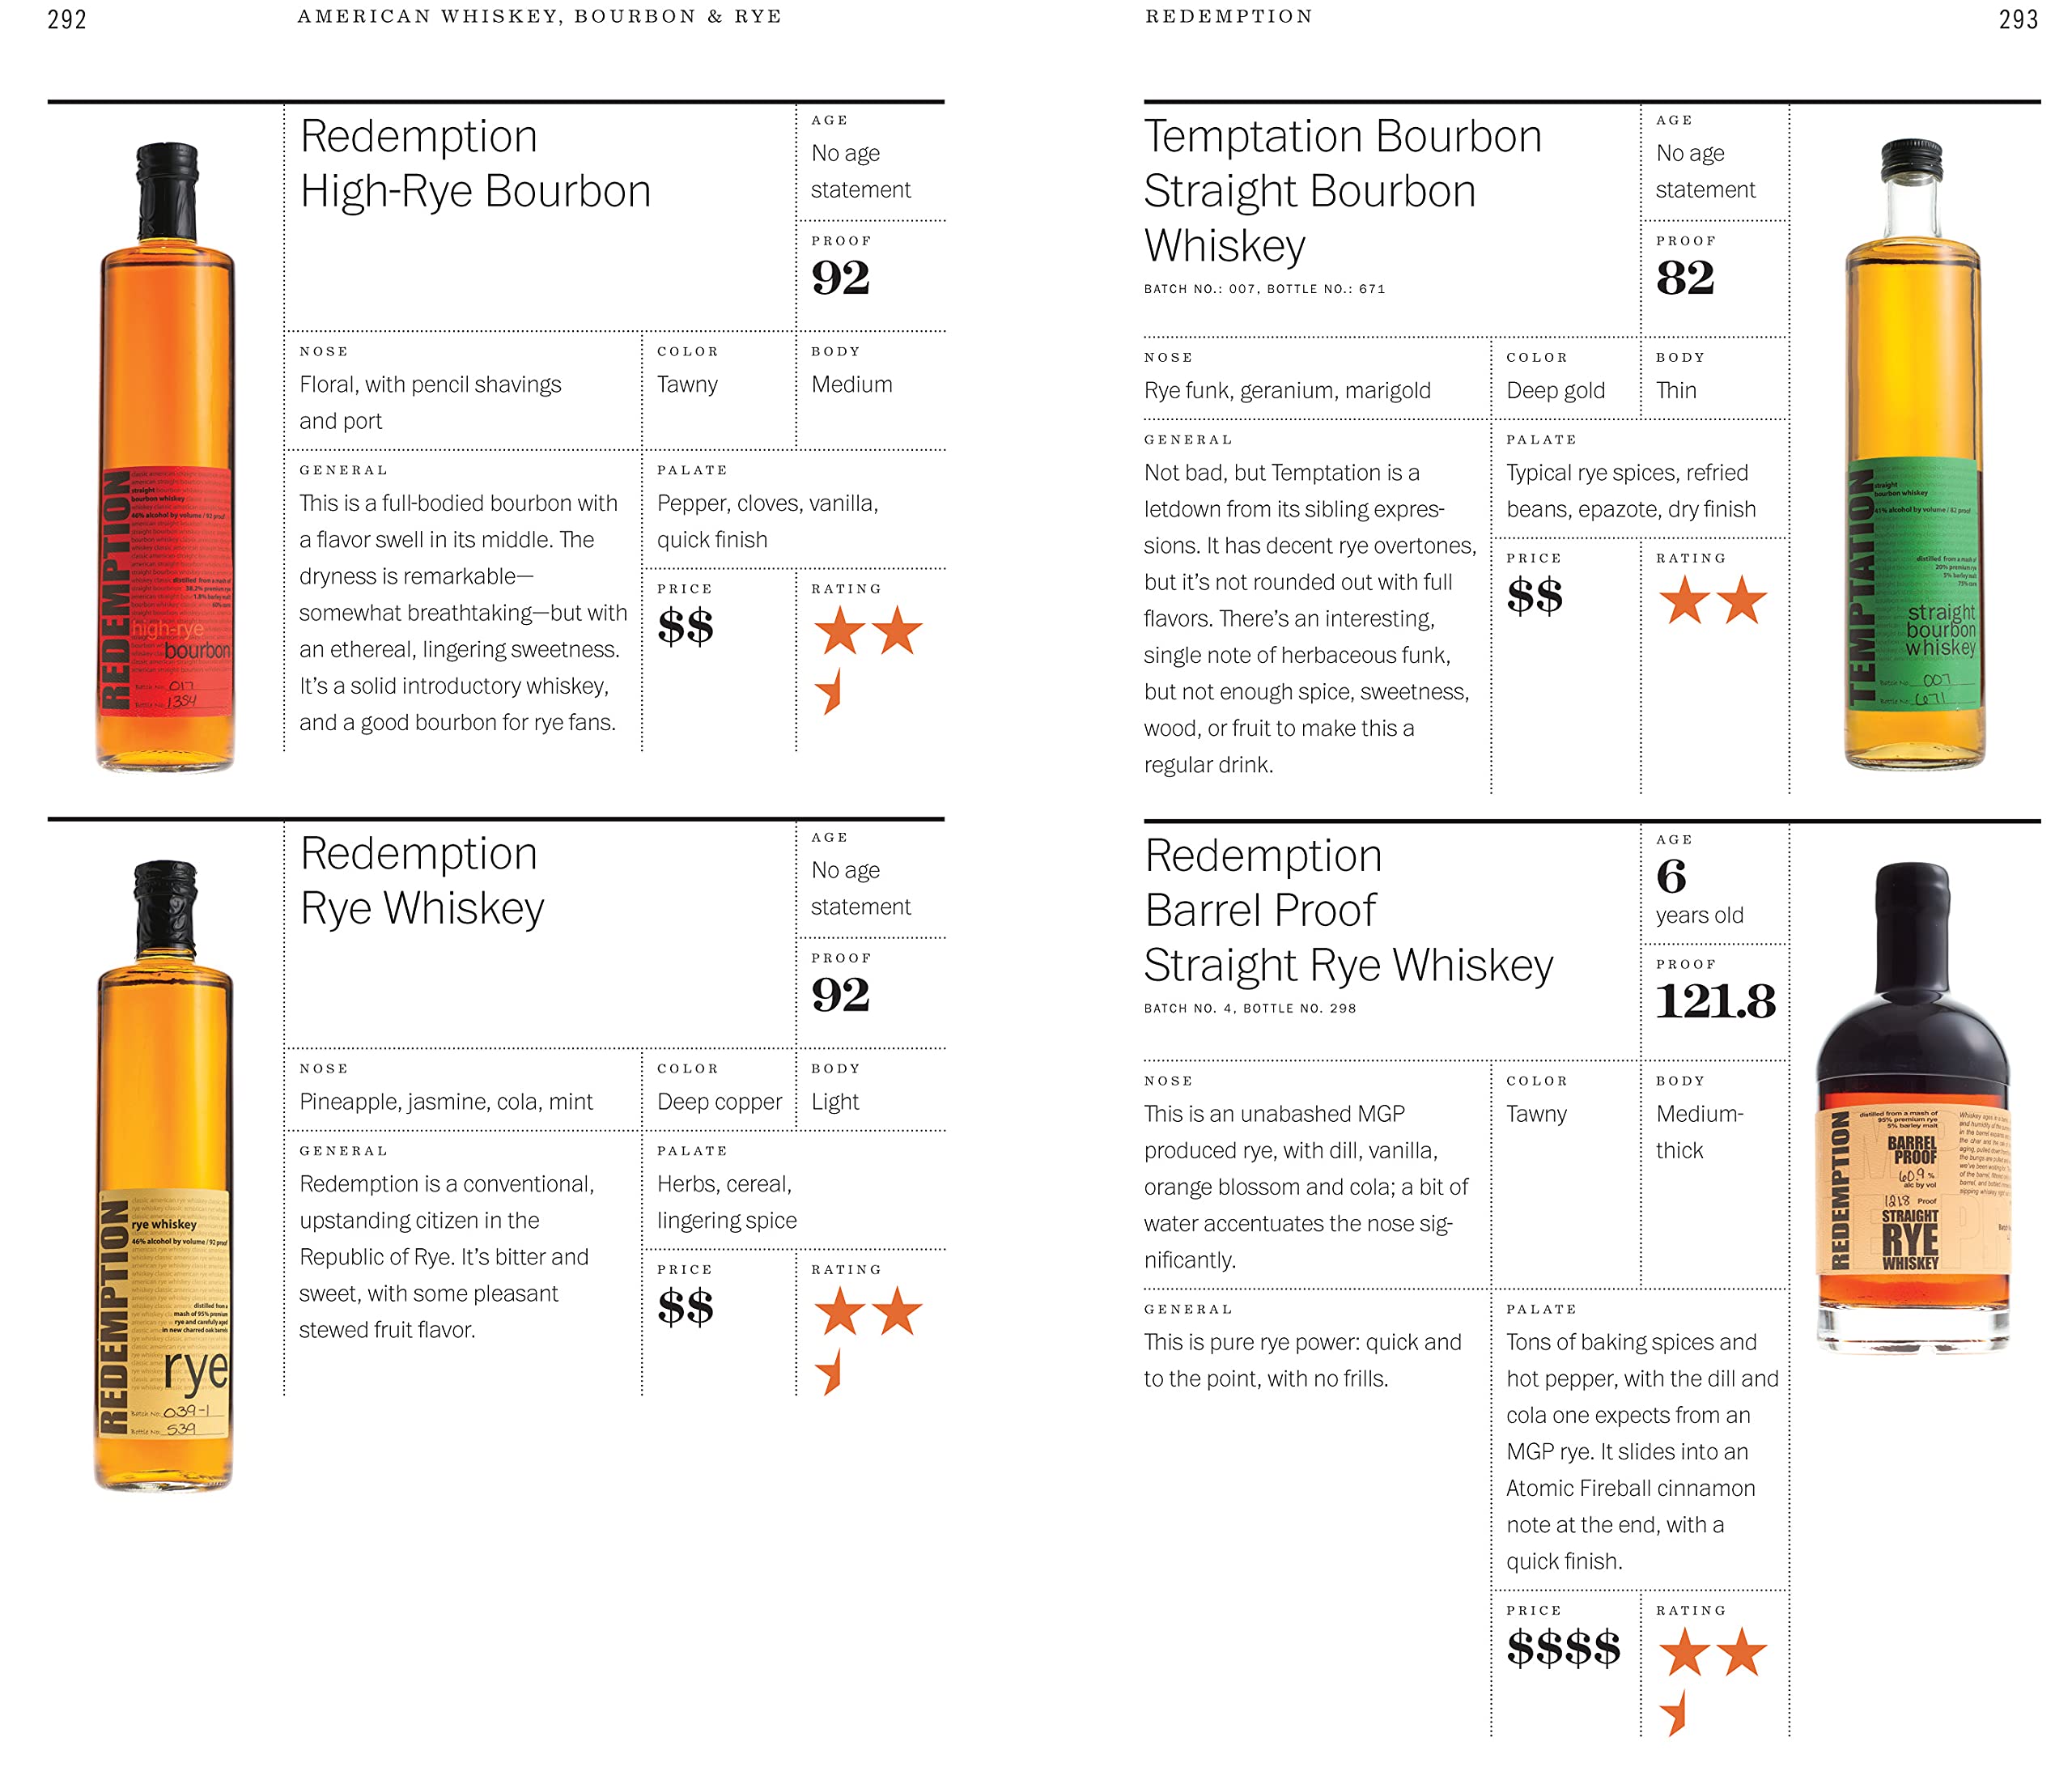
Task: Click the half star in High-Rye Bourbon rating
Action: (x=830, y=691)
